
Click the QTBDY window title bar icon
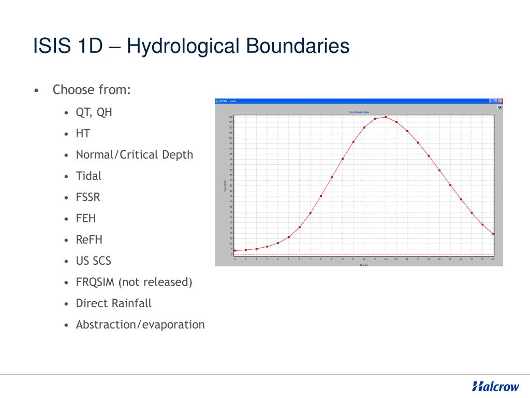tap(217, 101)
